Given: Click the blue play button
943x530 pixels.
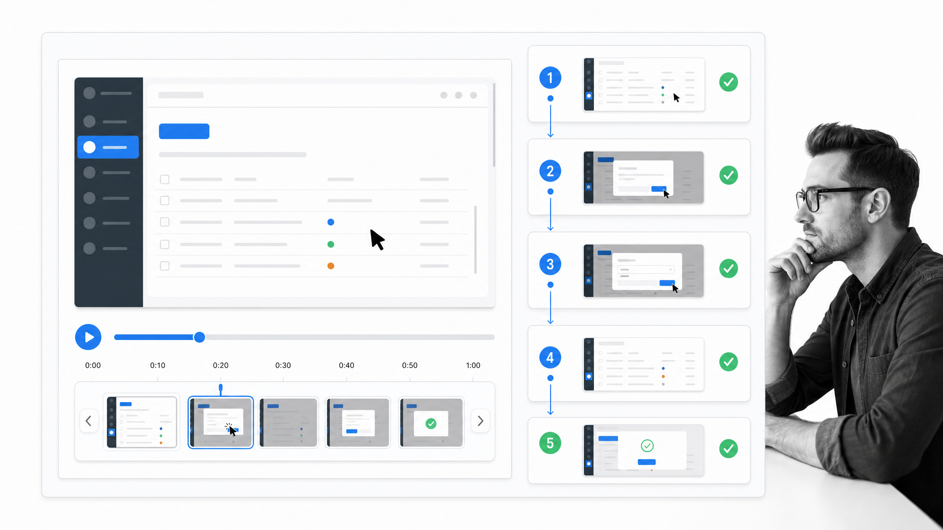Looking at the screenshot, I should (x=88, y=337).
